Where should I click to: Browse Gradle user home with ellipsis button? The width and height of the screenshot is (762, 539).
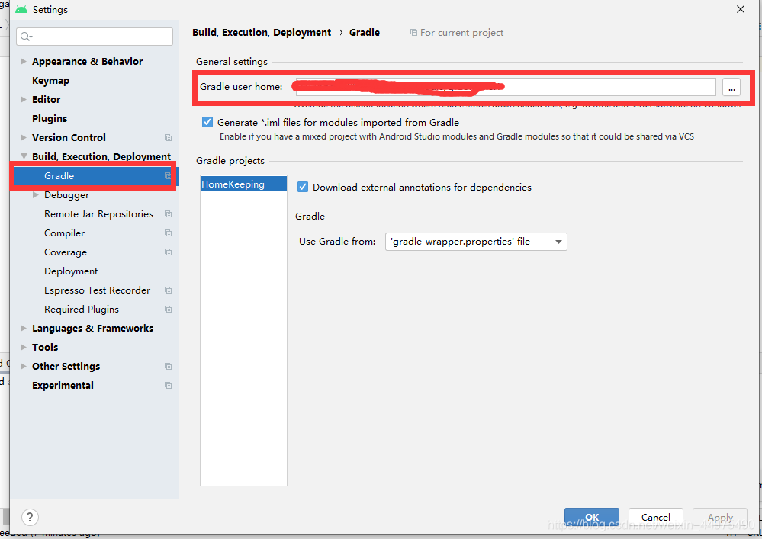(731, 87)
